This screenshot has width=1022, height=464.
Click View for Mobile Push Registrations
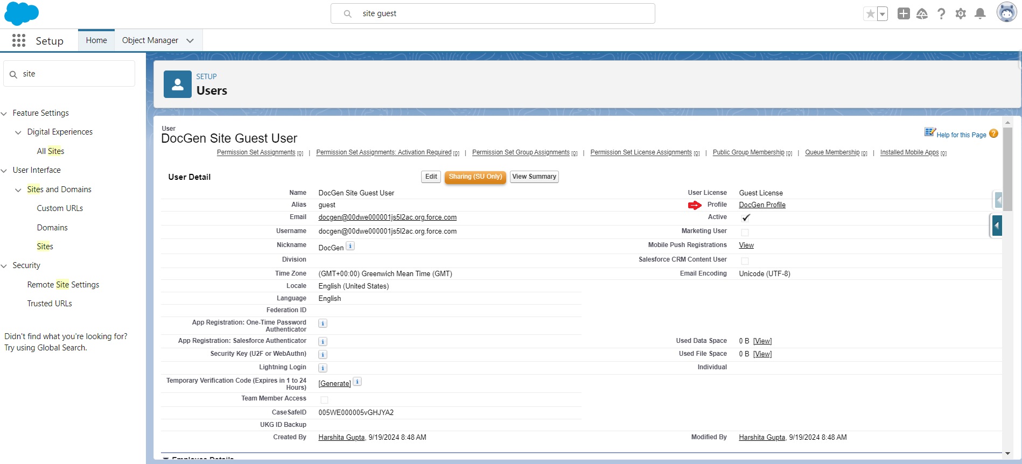click(746, 245)
